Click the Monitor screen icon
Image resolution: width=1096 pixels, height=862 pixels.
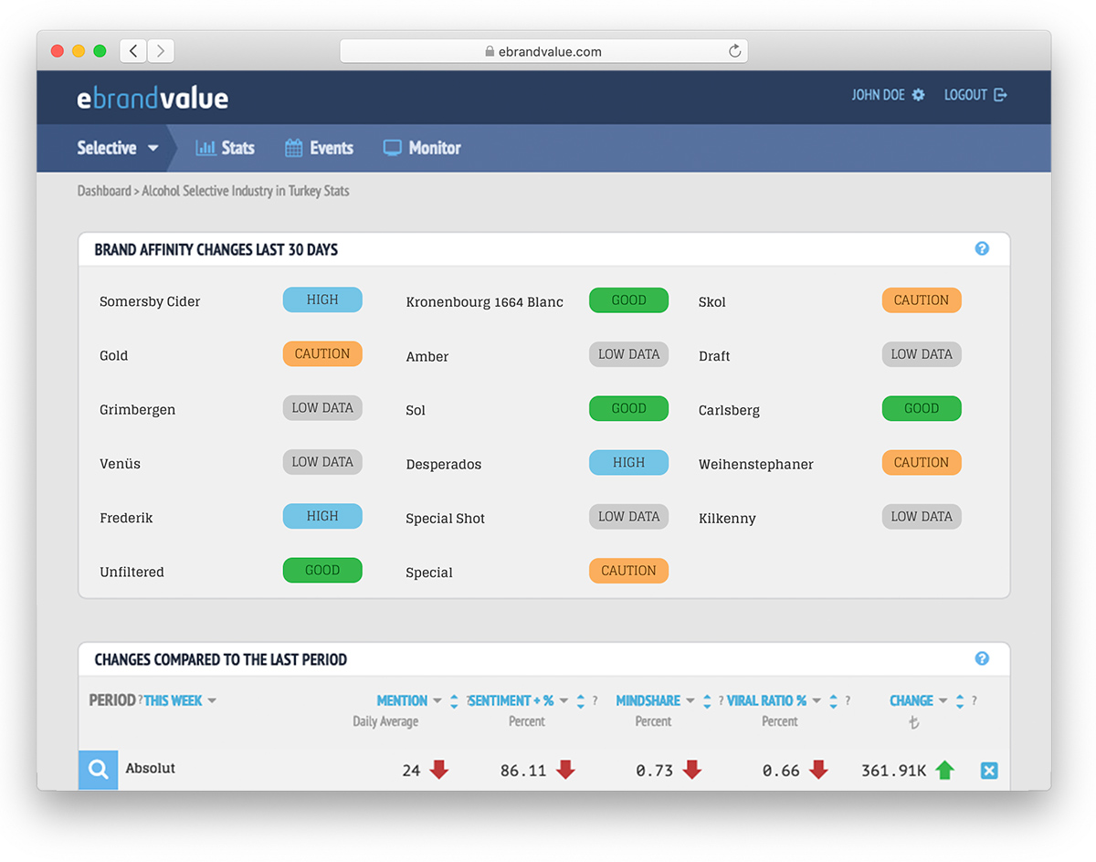click(393, 148)
